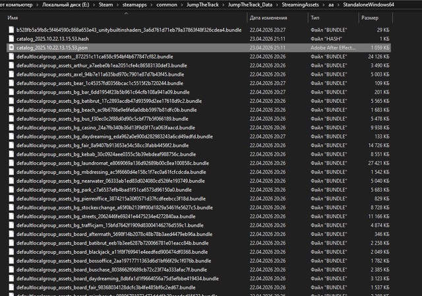Expand the chevron after Локальный диск (E:)
Screen dimensions: 422x296
[94, 5]
